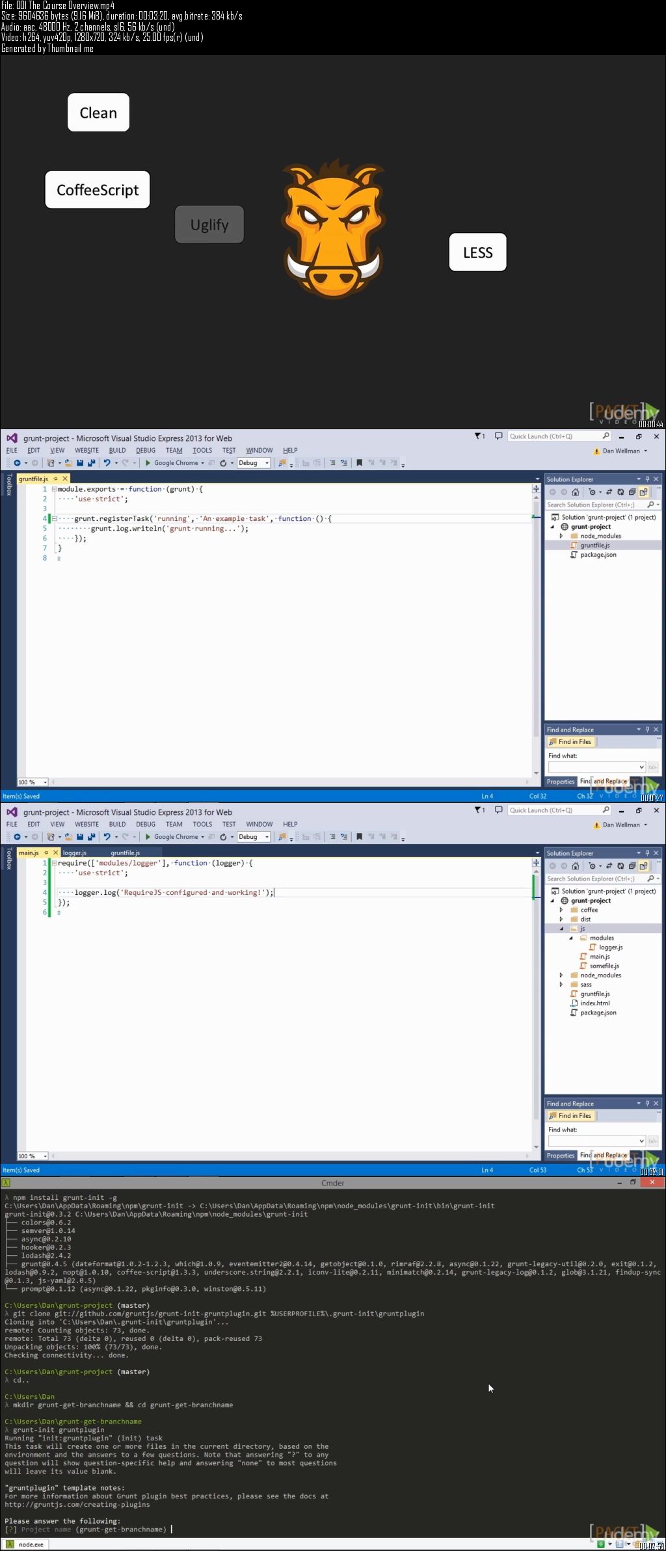Screen dimensions: 666x1551
Task: Toggle pin on main.js tab in lower frame
Action: (46, 853)
